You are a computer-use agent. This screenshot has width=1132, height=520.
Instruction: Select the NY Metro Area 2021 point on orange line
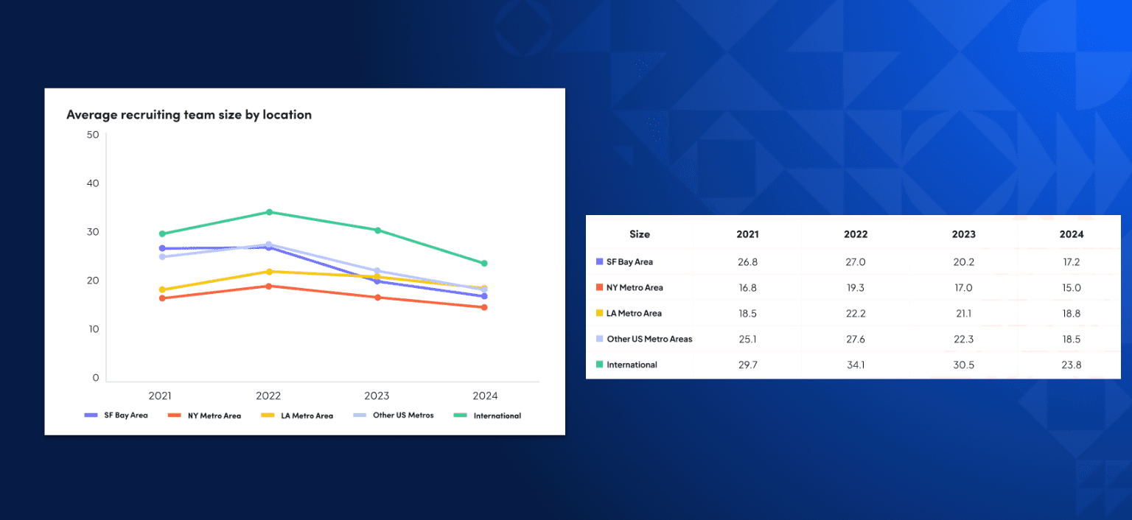(162, 298)
